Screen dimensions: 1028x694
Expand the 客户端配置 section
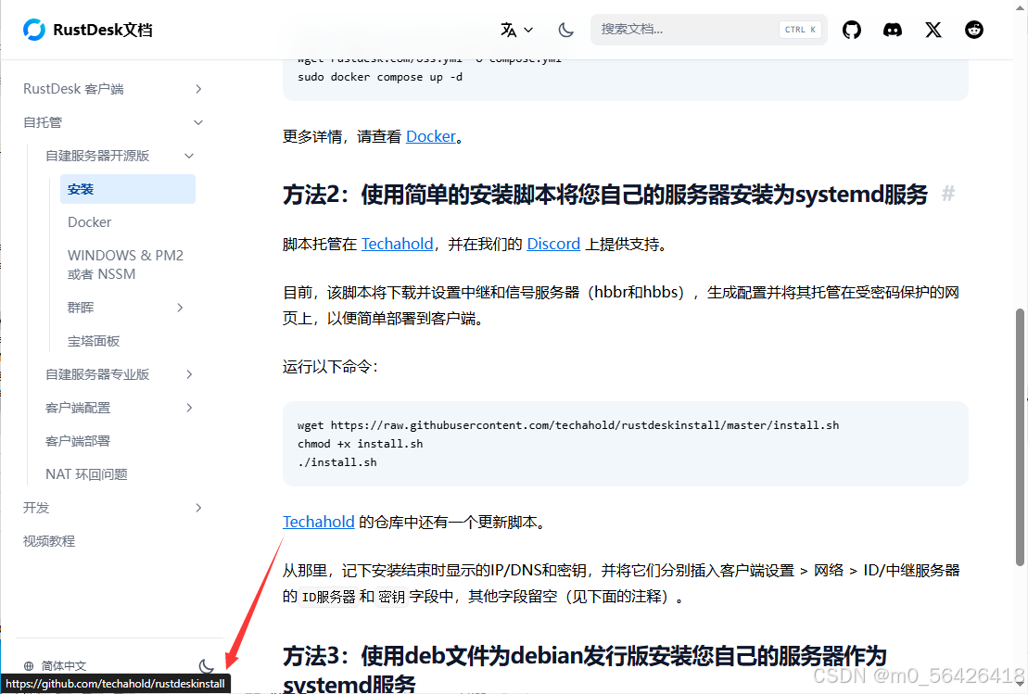(189, 408)
